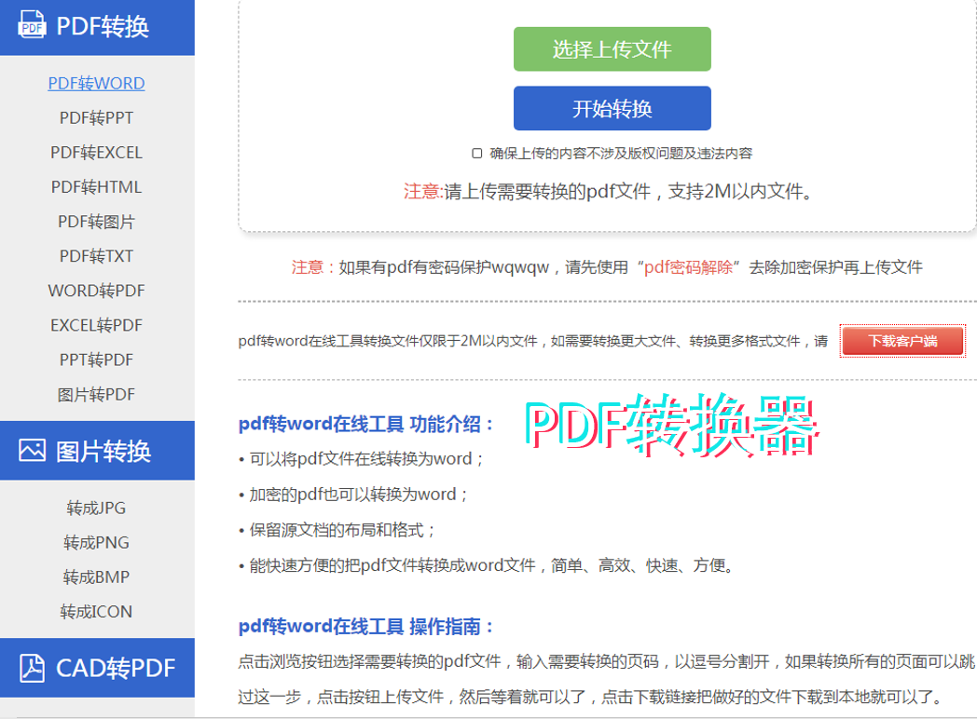This screenshot has height=719, width=977.
Task: Select PDF转EXCEL in the sidebar
Action: click(97, 153)
